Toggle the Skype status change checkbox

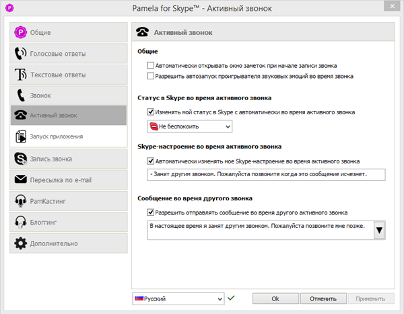pyautogui.click(x=150, y=112)
